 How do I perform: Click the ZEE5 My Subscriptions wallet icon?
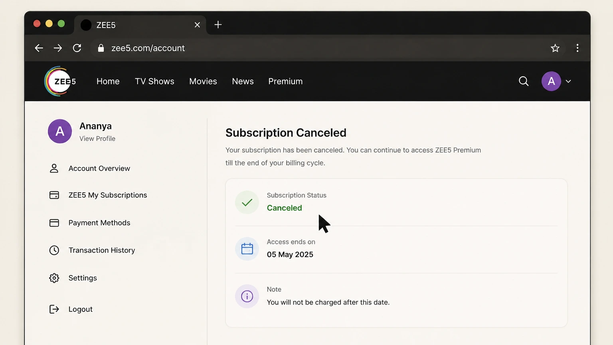point(54,195)
